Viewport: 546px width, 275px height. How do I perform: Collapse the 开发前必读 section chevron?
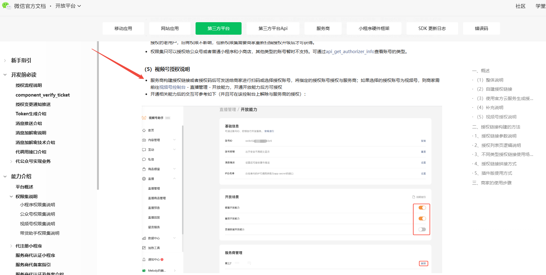(5, 75)
